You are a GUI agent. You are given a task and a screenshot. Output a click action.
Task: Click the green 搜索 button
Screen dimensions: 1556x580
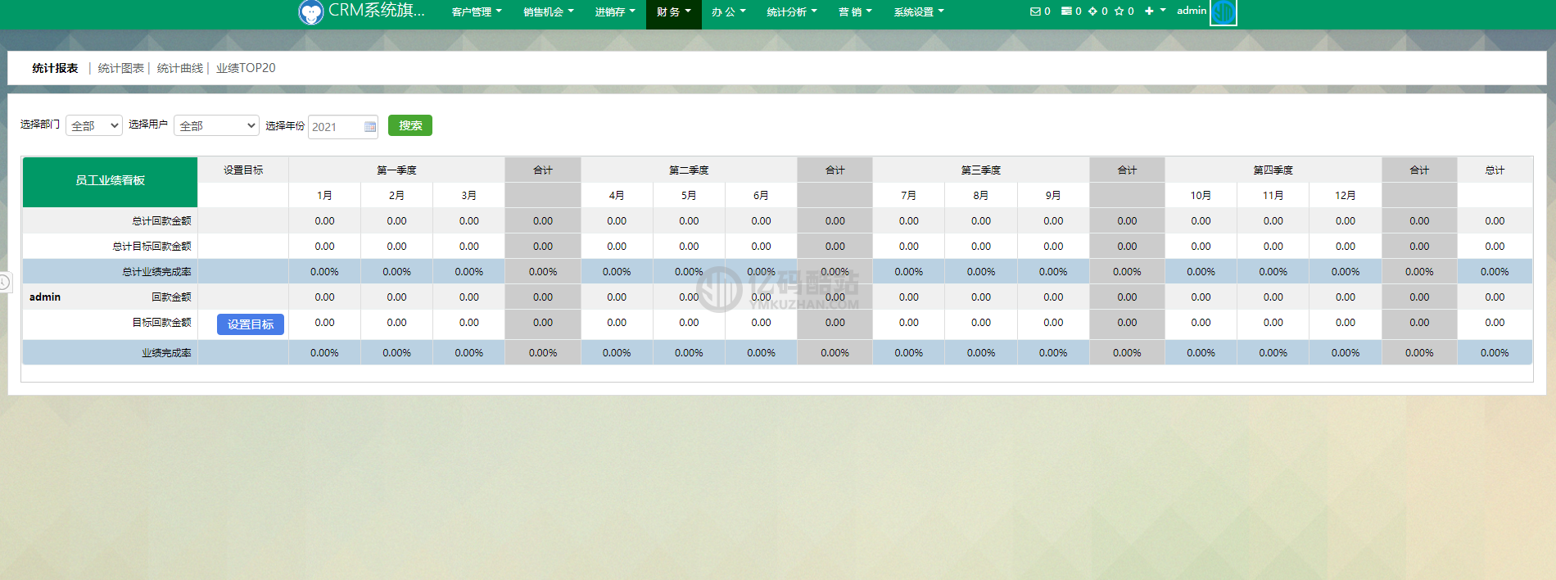[409, 125]
